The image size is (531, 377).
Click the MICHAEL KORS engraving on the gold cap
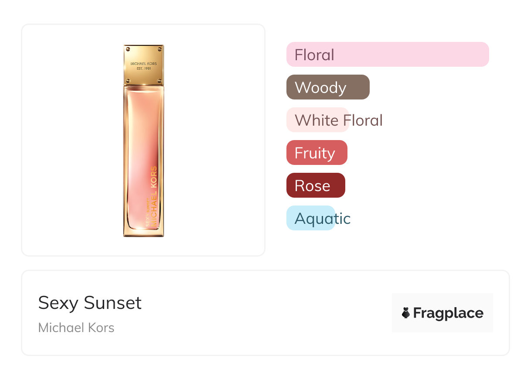point(143,64)
